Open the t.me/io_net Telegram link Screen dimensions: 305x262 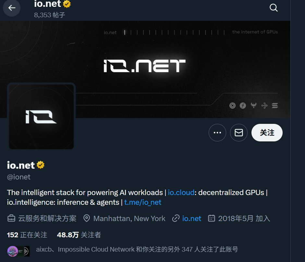point(142,202)
